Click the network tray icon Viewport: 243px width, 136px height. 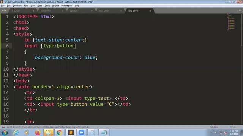[x=221, y=133]
